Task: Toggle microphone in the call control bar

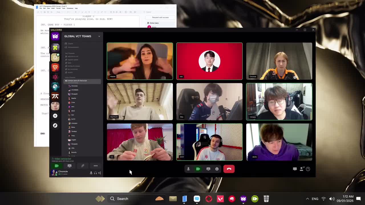Action: point(188,169)
